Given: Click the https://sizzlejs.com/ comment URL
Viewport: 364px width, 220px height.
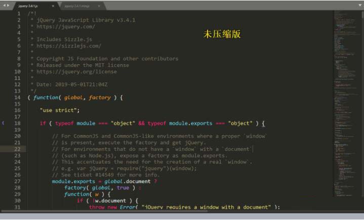Looking at the screenshot, I should click(x=69, y=46).
